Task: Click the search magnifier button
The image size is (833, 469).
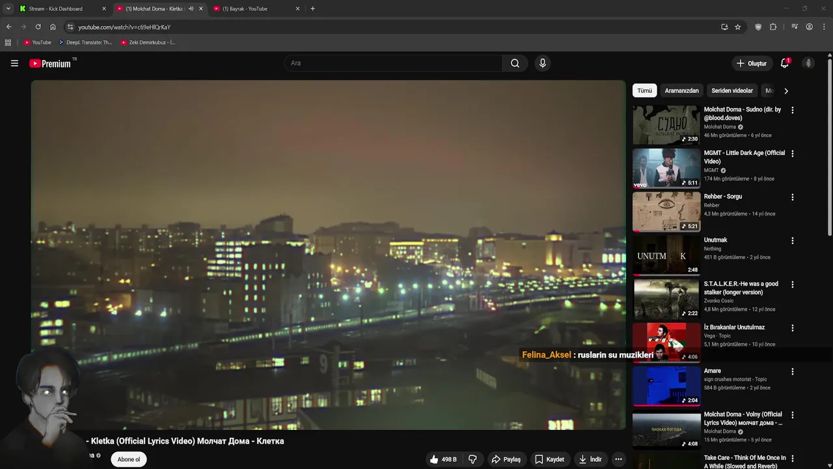Action: coord(515,63)
